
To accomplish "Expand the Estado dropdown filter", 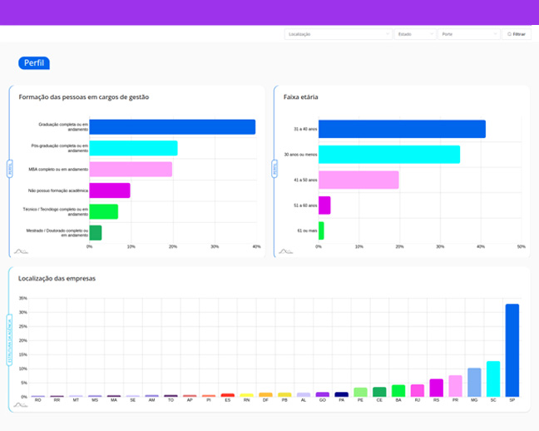I will 415,34.
